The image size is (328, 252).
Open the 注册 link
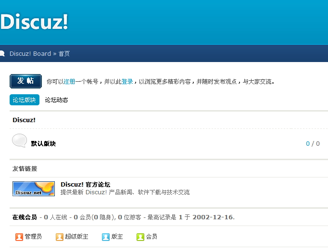point(69,82)
